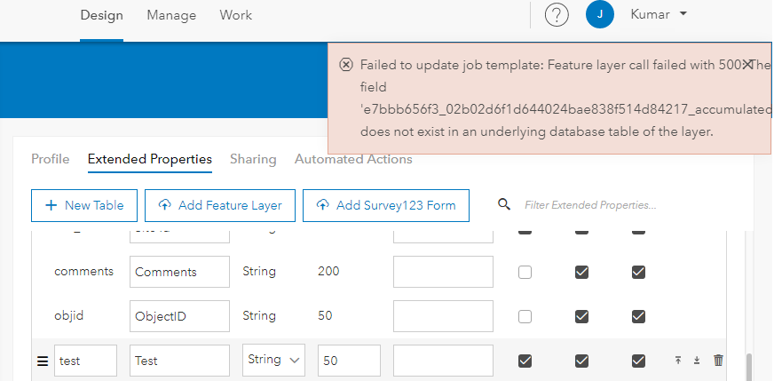
Task: Open the Manage tab
Action: coord(171,15)
